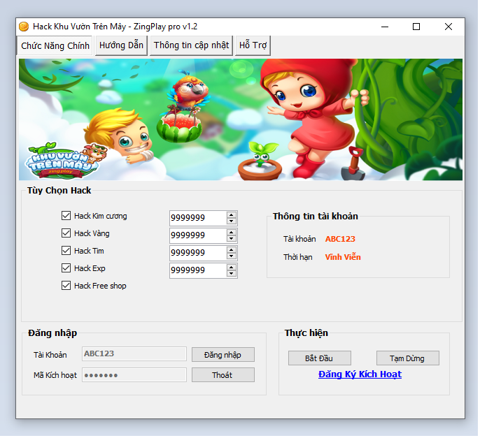Toggle the Hack Tim checkbox

click(x=66, y=251)
